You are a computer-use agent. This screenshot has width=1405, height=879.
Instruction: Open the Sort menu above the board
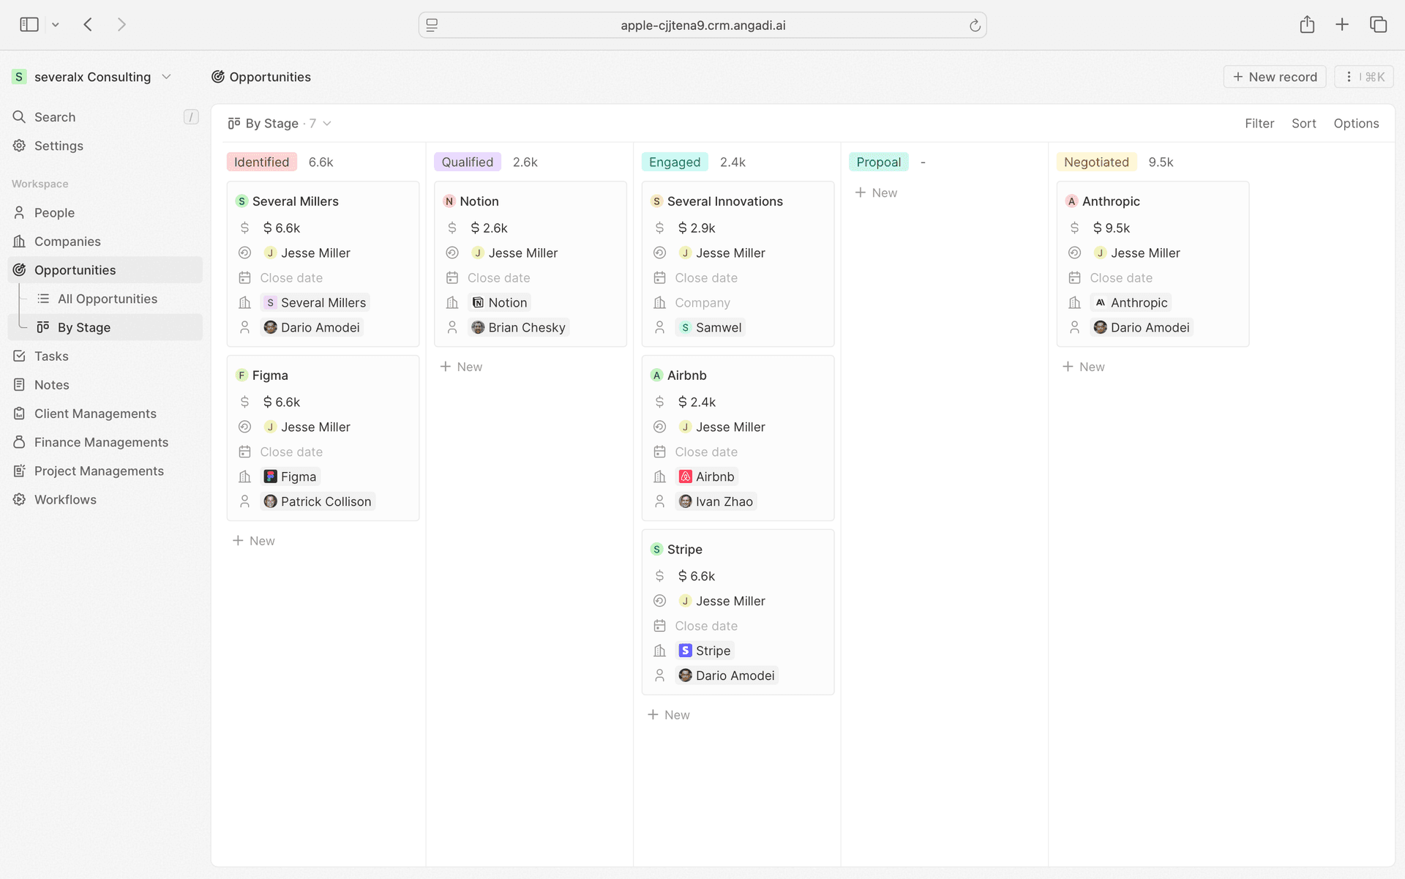coord(1304,123)
